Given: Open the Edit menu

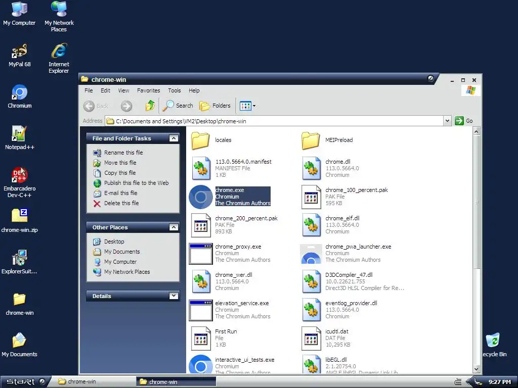Looking at the screenshot, I should [105, 90].
